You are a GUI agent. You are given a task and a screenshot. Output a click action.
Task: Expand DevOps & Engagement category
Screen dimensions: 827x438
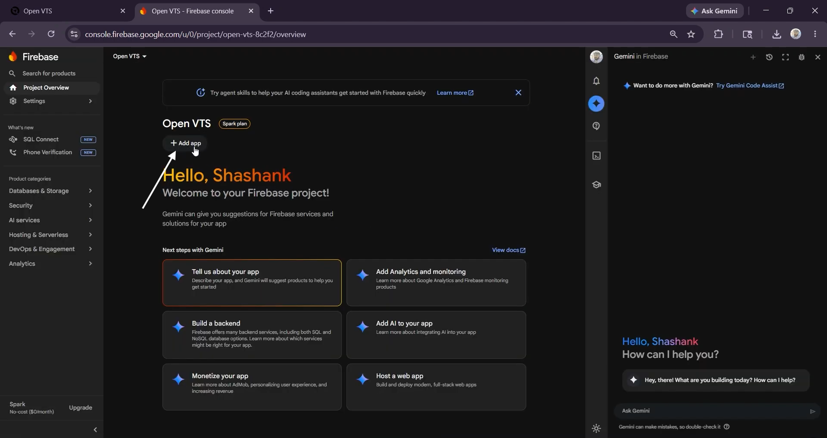51,249
